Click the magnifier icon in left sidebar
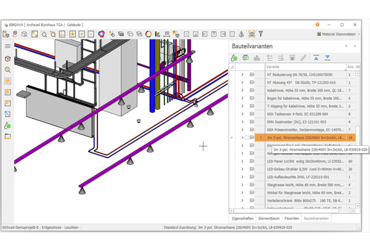 (7, 70)
